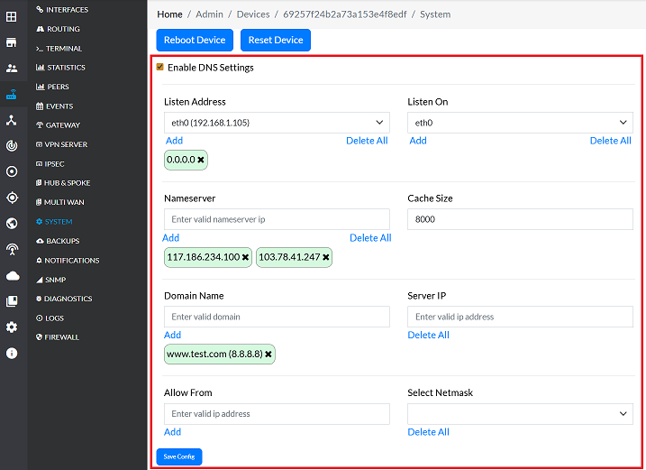This screenshot has width=646, height=470.
Task: Open the Select Netmask dropdown
Action: click(520, 413)
